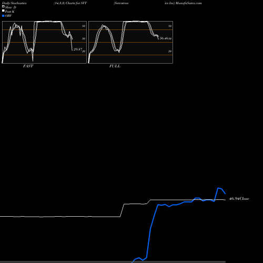The width and height of the screenshot is (263, 263).
Task: Click the 46.94 Close price label
Action: point(239,199)
